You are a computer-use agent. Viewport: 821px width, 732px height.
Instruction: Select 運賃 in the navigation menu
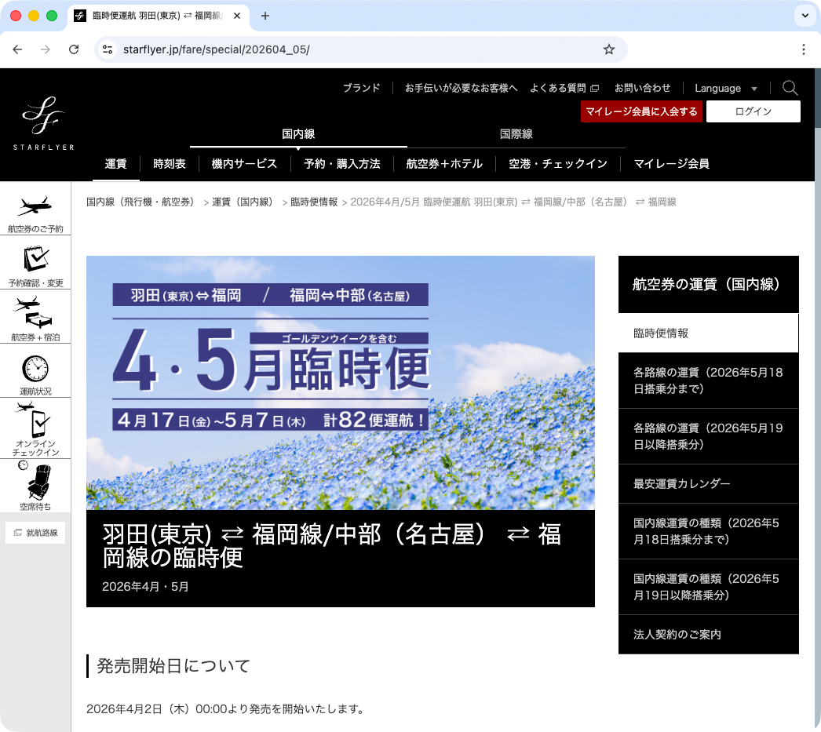click(x=115, y=164)
